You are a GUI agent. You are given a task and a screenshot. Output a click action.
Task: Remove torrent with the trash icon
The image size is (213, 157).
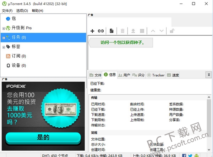tap(122, 31)
